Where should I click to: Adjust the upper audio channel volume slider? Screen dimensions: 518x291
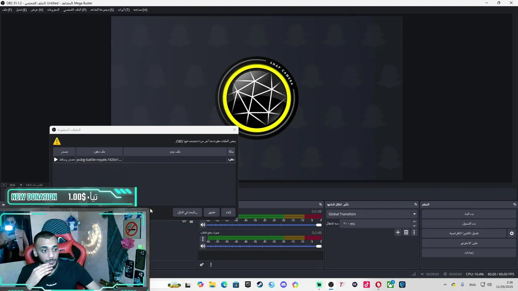(264, 225)
